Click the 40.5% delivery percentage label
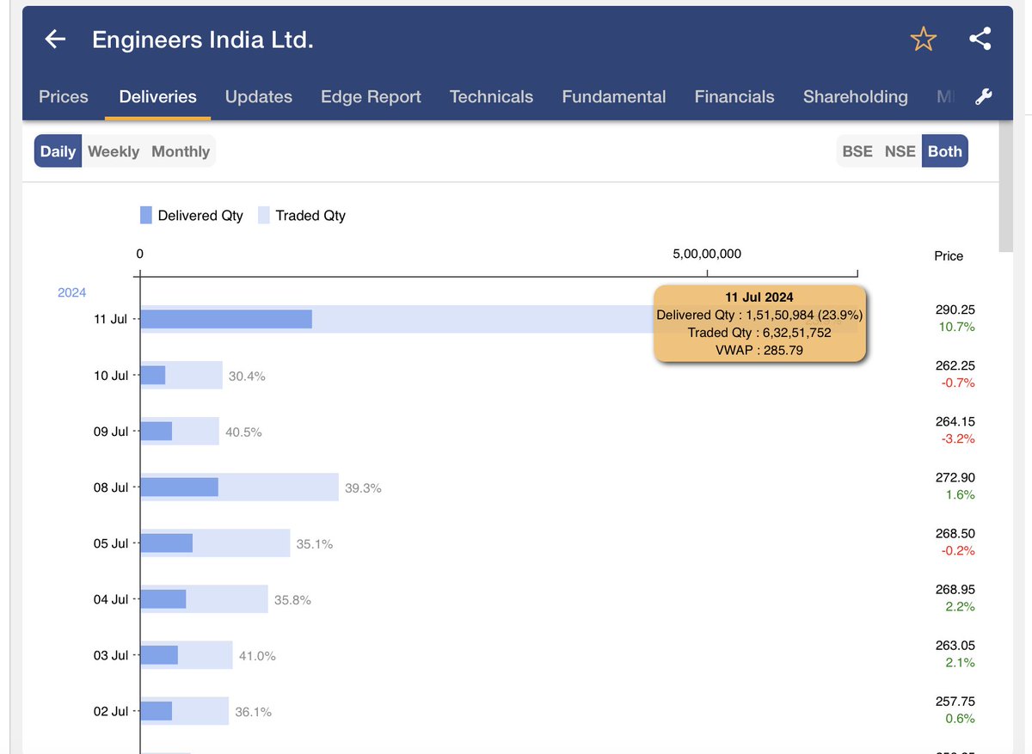The height and width of the screenshot is (754, 1032). (x=243, y=432)
